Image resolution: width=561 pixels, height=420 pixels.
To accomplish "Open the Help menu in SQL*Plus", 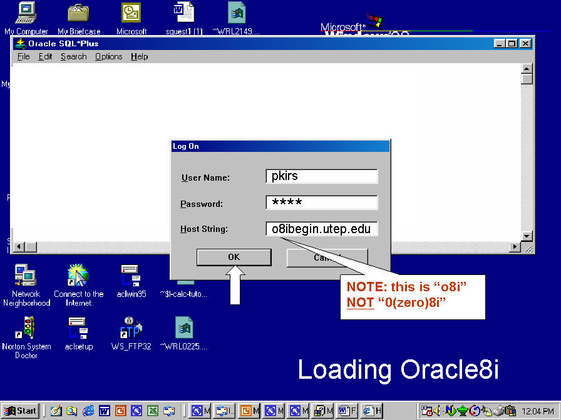I will point(139,56).
